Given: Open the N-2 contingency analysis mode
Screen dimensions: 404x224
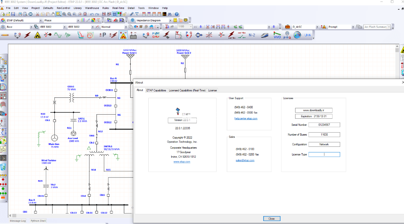Looking at the screenshot, I should (252, 35).
